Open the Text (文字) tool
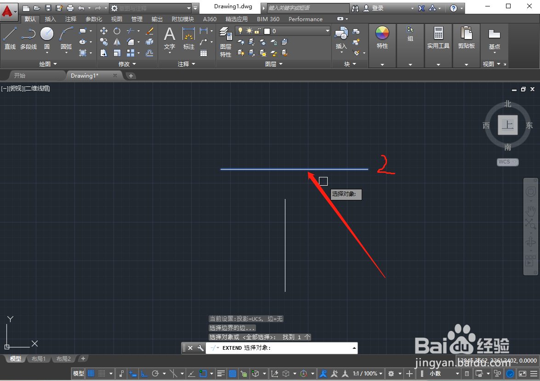 pyautogui.click(x=170, y=38)
